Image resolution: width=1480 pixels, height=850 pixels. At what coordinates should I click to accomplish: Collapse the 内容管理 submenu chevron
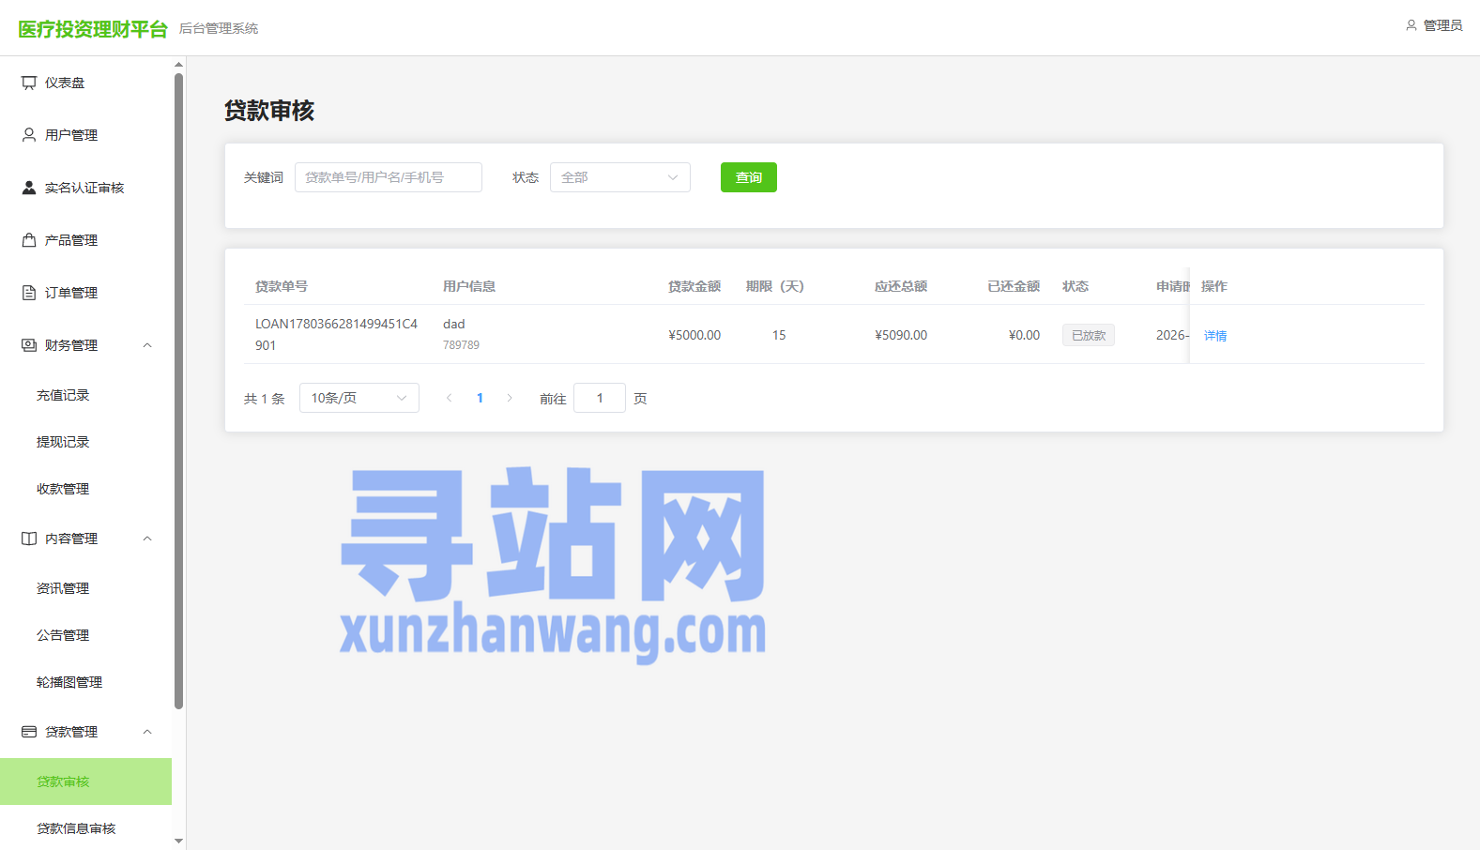coord(147,539)
